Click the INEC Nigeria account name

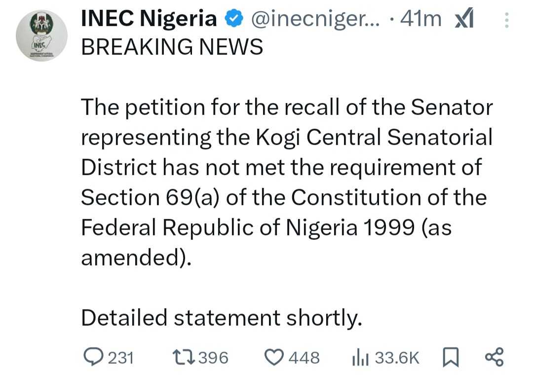(148, 19)
